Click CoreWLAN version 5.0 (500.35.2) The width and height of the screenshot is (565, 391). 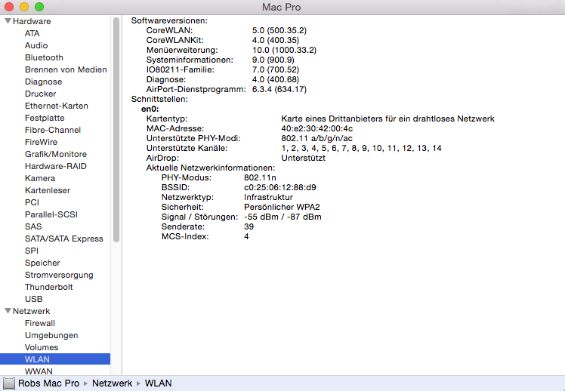tap(279, 30)
